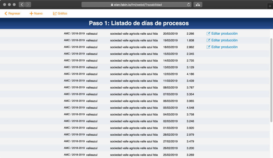The width and height of the screenshot is (273, 158).
Task: Click edit icon for 20/03/2019 row
Action: coord(208,34)
